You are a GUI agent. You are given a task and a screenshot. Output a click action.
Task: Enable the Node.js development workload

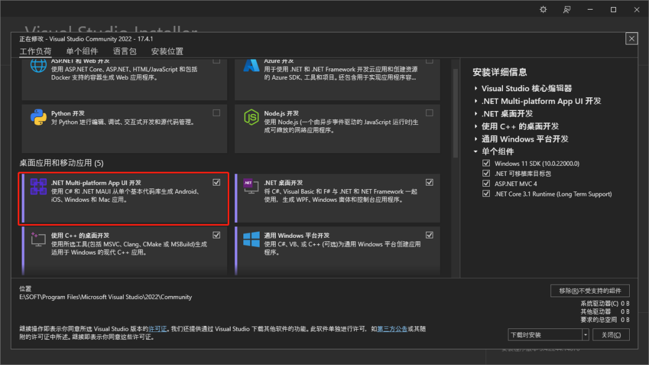(x=430, y=113)
